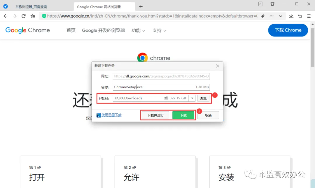This screenshot has height=188, width=315.
Task: Open a new tab with plus button
Action: [141, 6]
